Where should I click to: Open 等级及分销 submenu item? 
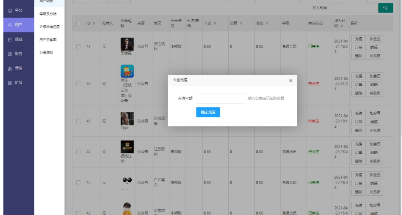click(48, 13)
